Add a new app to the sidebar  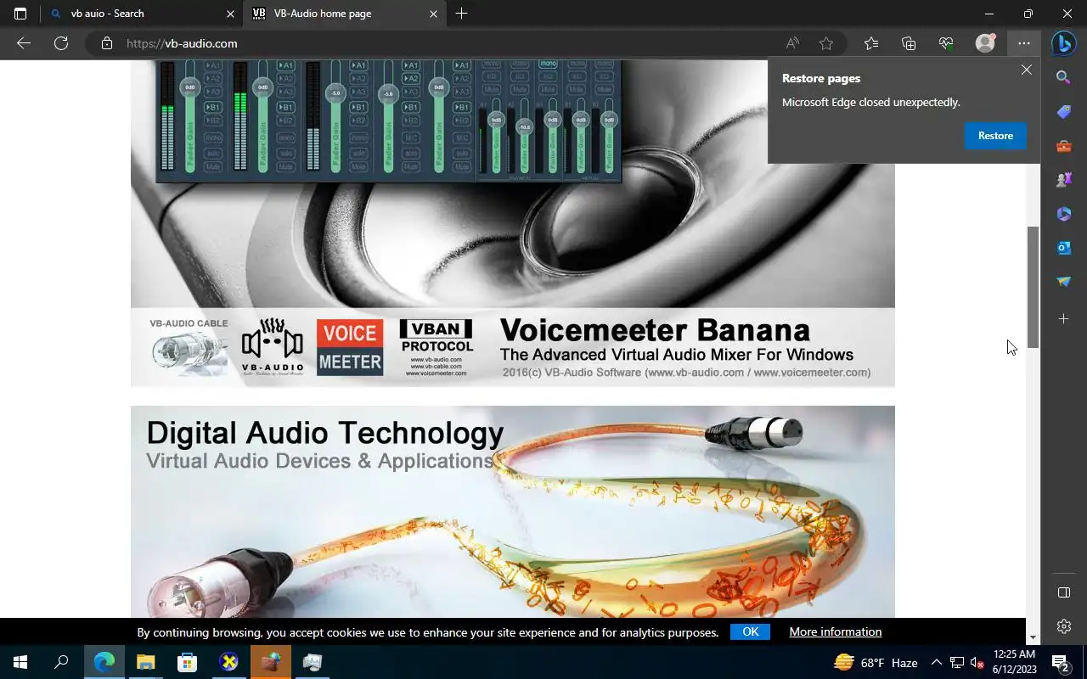coord(1064,319)
